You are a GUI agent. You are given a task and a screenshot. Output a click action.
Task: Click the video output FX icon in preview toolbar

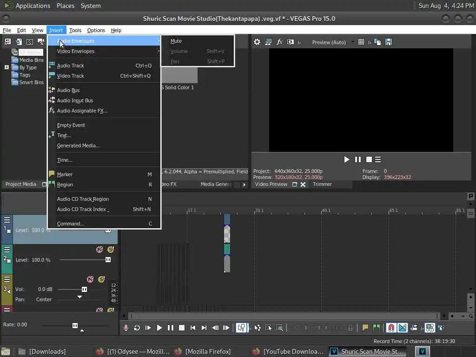click(279, 42)
